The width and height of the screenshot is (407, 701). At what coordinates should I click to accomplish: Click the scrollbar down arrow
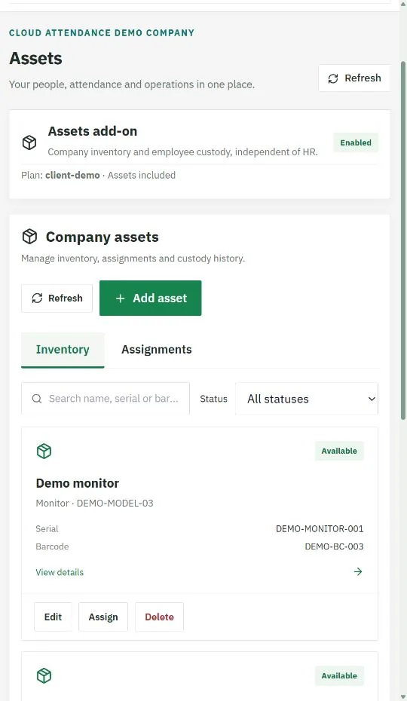(x=403, y=697)
